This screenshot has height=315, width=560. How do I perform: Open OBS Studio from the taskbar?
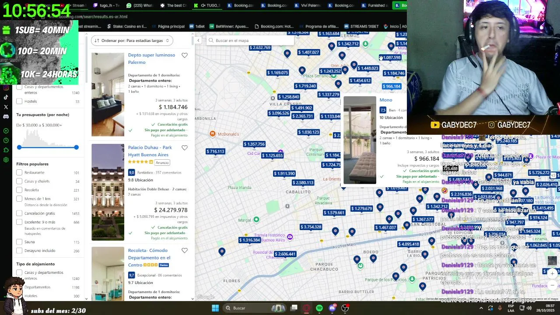point(345,308)
